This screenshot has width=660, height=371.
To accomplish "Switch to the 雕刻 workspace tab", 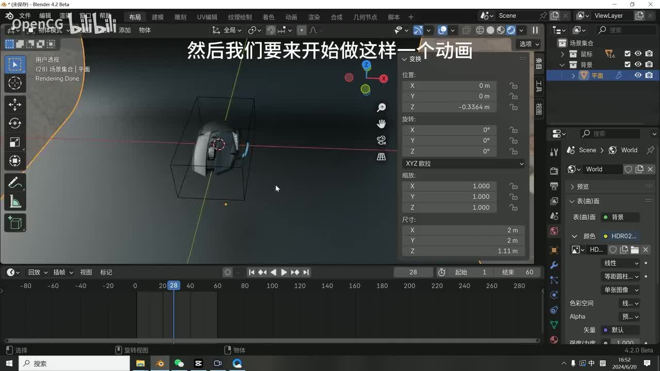I will tap(180, 17).
